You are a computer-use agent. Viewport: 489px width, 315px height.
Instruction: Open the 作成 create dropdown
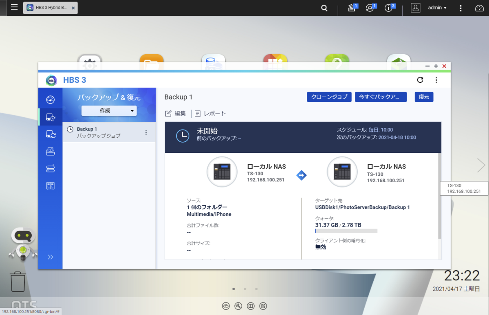coord(109,110)
